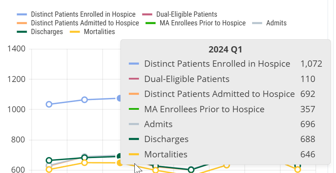336x173 pixels.
Task: Click the filled dark green 2024 Q1 Discharges point
Action: pos(119,157)
